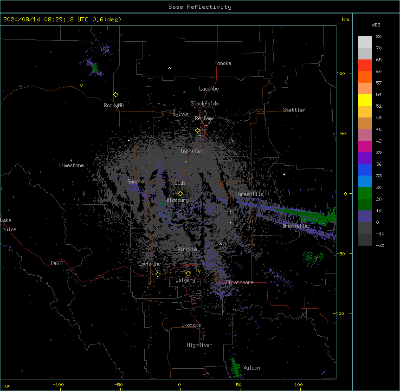The width and height of the screenshot is (400, 391).
Task: Click the yellow diamond marker above Didsbury
Action: [x=180, y=194]
